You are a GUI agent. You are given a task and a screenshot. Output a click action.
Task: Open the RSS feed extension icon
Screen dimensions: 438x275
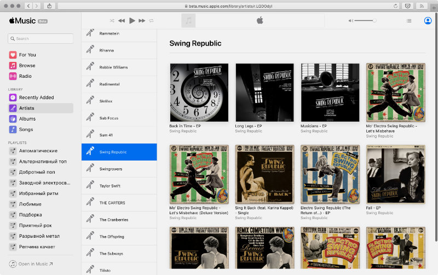(422, 6)
